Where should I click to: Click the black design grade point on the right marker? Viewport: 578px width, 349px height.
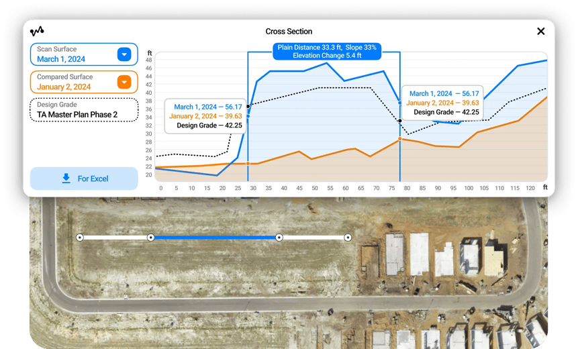(400, 121)
